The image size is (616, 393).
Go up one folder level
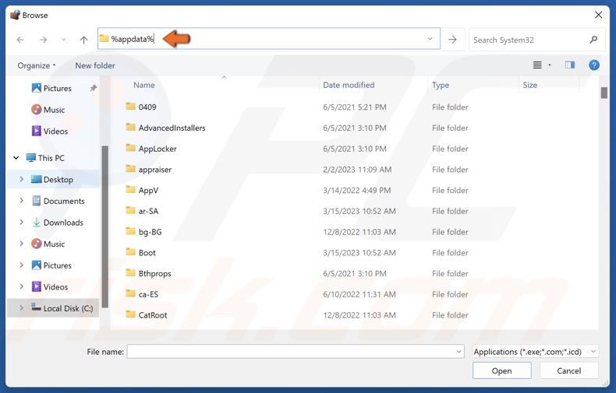tap(83, 40)
